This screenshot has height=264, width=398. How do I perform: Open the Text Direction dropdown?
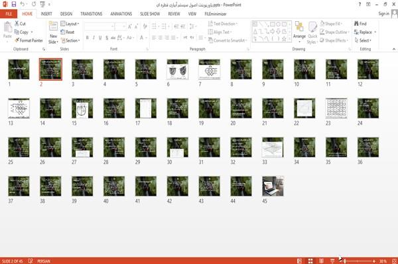[x=223, y=24]
